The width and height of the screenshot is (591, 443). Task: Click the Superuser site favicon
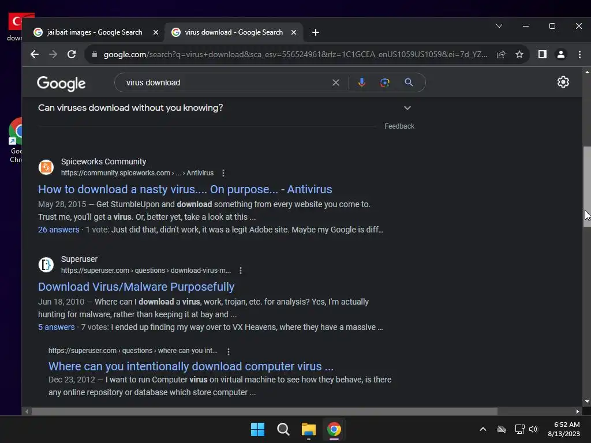click(x=46, y=265)
